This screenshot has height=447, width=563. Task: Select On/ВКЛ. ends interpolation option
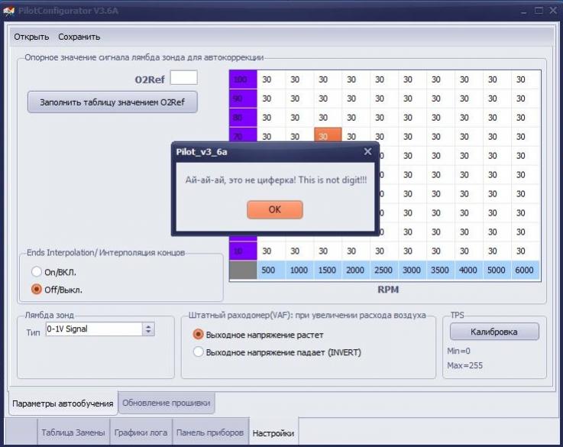point(37,272)
